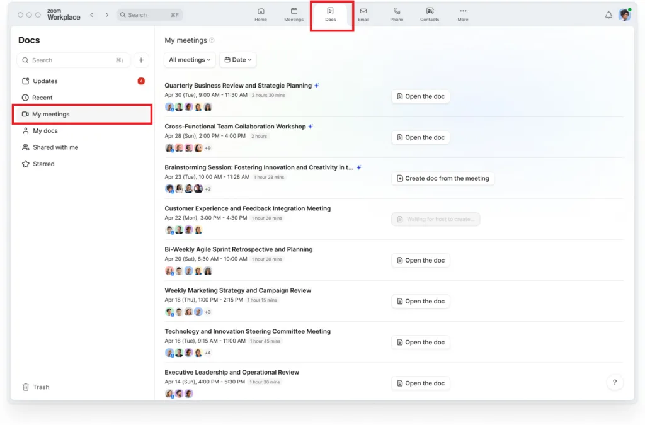
Task: Click the More icon in top navigation
Action: 462,14
